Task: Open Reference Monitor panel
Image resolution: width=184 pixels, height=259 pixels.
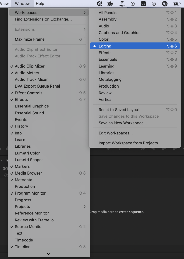Action: click(49, 213)
